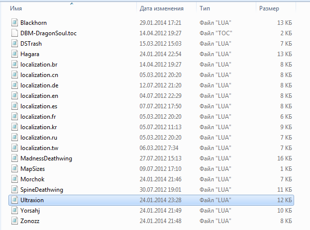
Task: Click the DSTrash file name
Action: pos(31,43)
